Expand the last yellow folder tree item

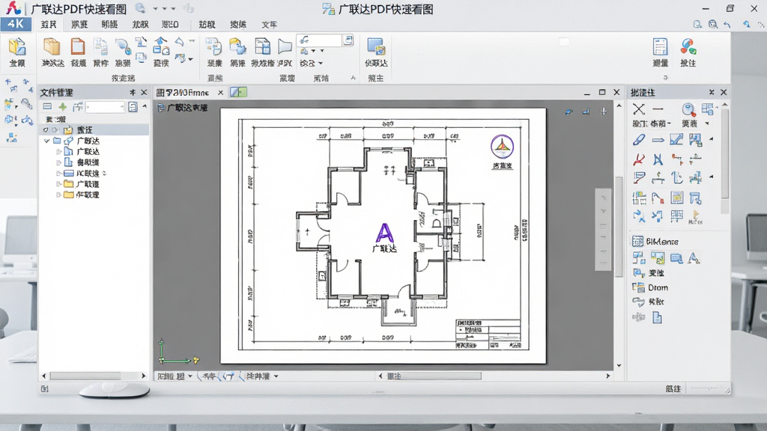[x=58, y=195]
